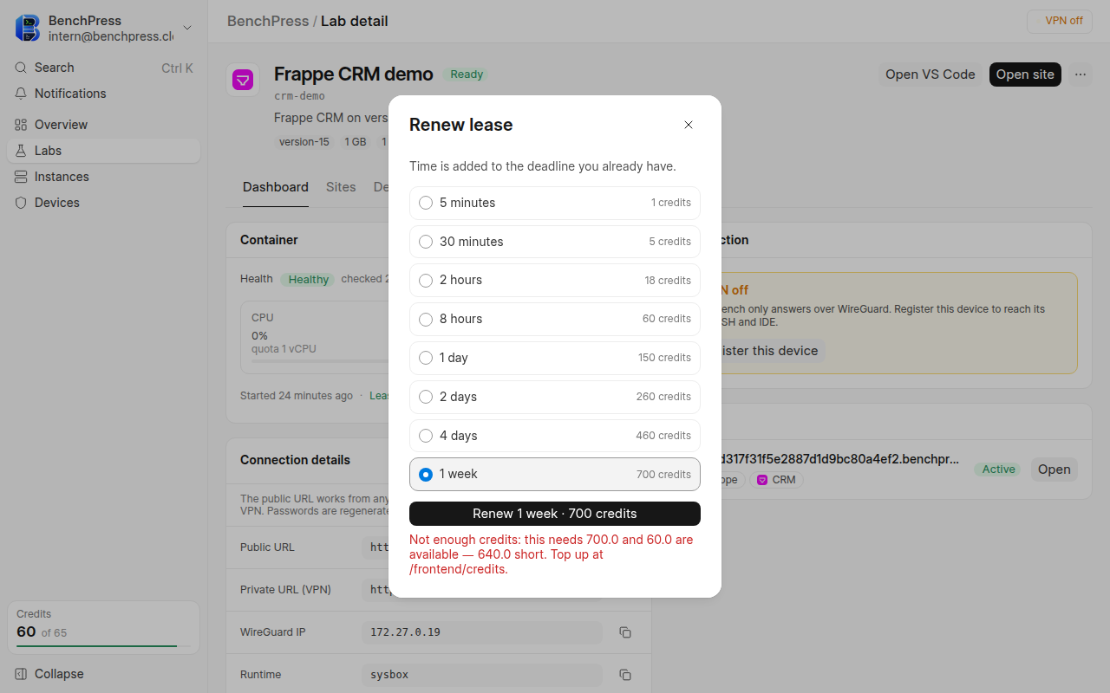Click the credits usage progress bar
1110x693 pixels.
(x=103, y=646)
